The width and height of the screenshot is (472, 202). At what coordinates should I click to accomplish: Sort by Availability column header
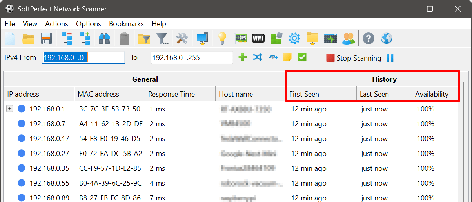tap(435, 94)
